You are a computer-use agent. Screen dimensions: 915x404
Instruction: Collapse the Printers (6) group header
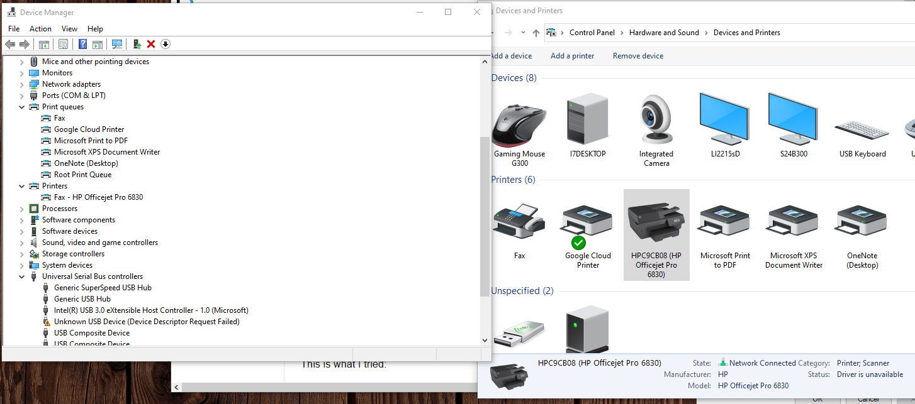pos(513,180)
